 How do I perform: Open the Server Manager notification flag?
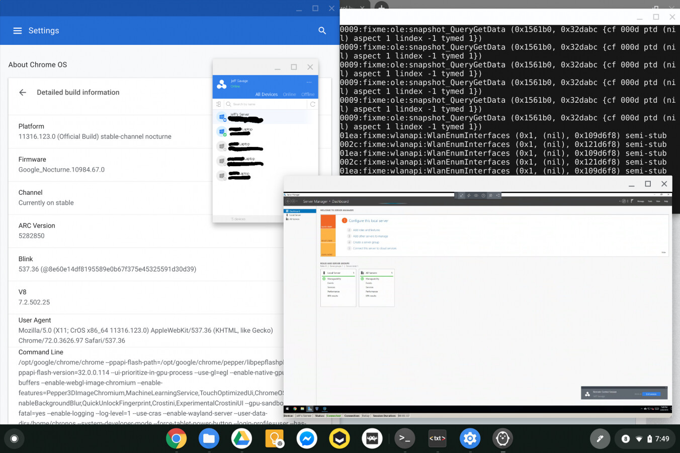[632, 201]
